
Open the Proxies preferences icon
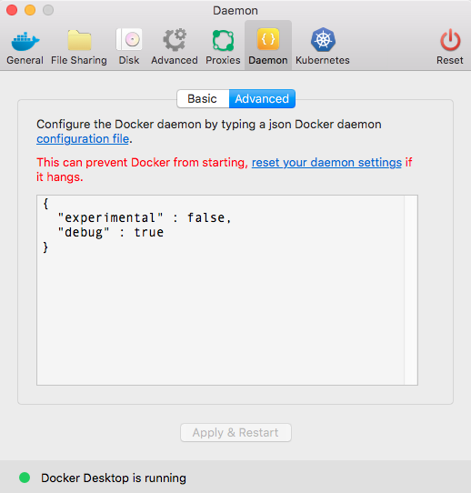pyautogui.click(x=223, y=40)
